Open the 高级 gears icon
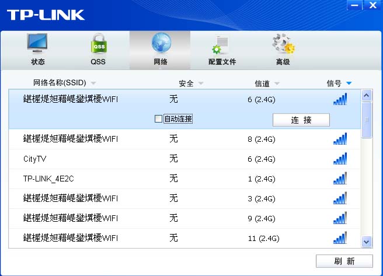383x276 pixels. pyautogui.click(x=284, y=44)
